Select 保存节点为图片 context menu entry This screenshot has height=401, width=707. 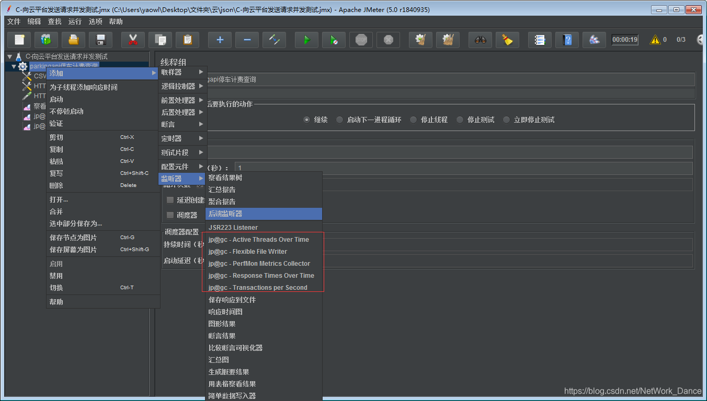[102, 238]
